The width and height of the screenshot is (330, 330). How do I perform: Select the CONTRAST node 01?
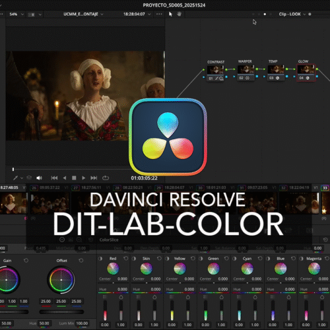215,73
